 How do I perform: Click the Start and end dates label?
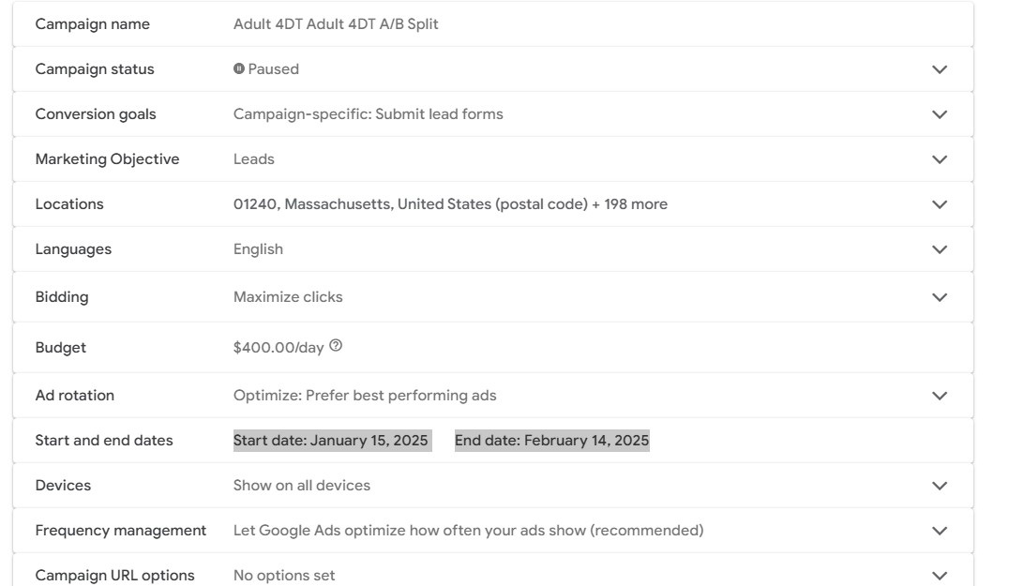tap(104, 441)
